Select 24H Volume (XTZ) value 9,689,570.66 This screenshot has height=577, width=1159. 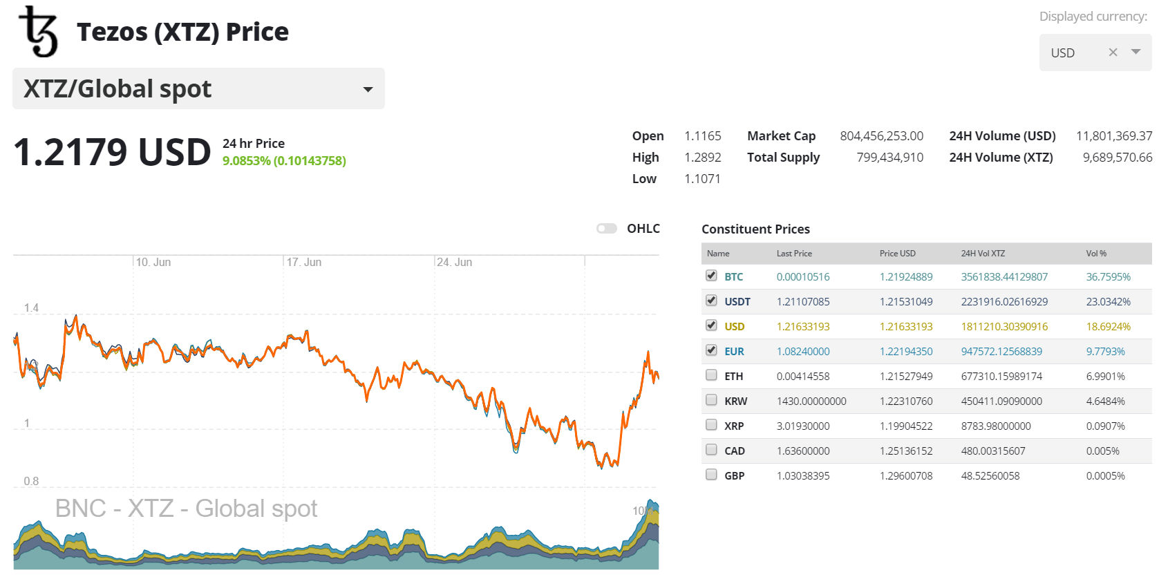(x=1118, y=158)
